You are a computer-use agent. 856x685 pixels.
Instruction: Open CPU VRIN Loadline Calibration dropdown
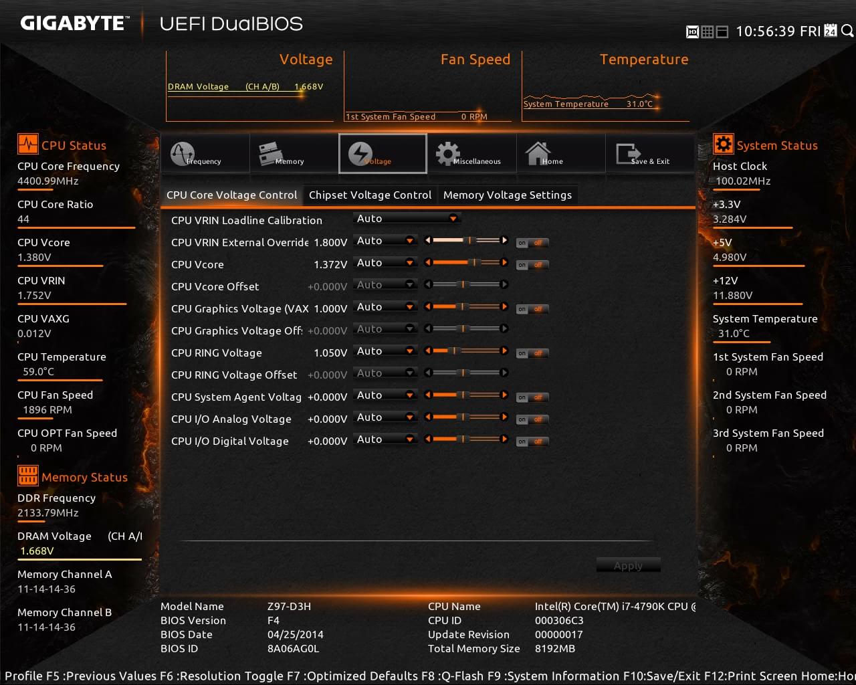pos(407,219)
